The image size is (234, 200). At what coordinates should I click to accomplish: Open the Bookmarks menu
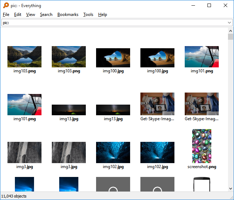68,15
